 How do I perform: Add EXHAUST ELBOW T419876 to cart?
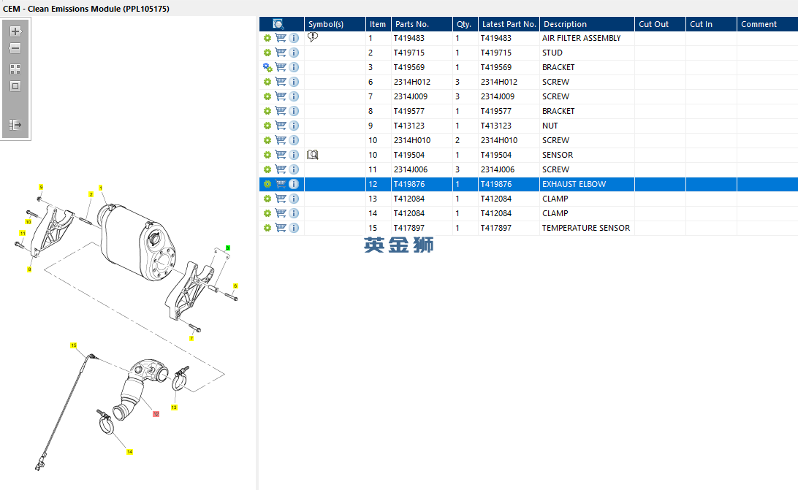(281, 184)
